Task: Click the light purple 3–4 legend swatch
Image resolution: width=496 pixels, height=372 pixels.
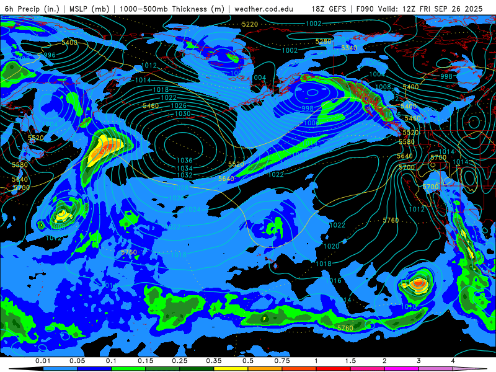Action: tap(436, 369)
